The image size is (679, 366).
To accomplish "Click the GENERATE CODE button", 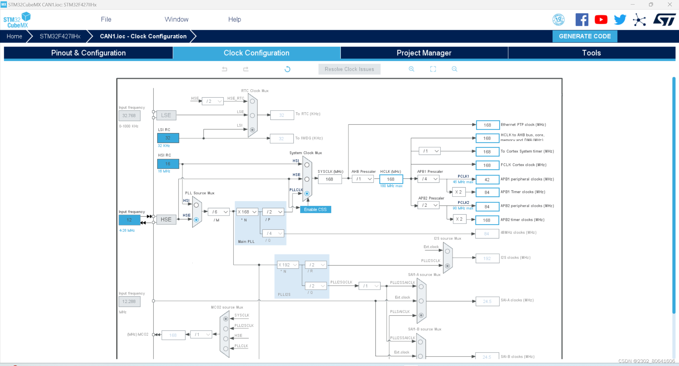I will point(585,36).
